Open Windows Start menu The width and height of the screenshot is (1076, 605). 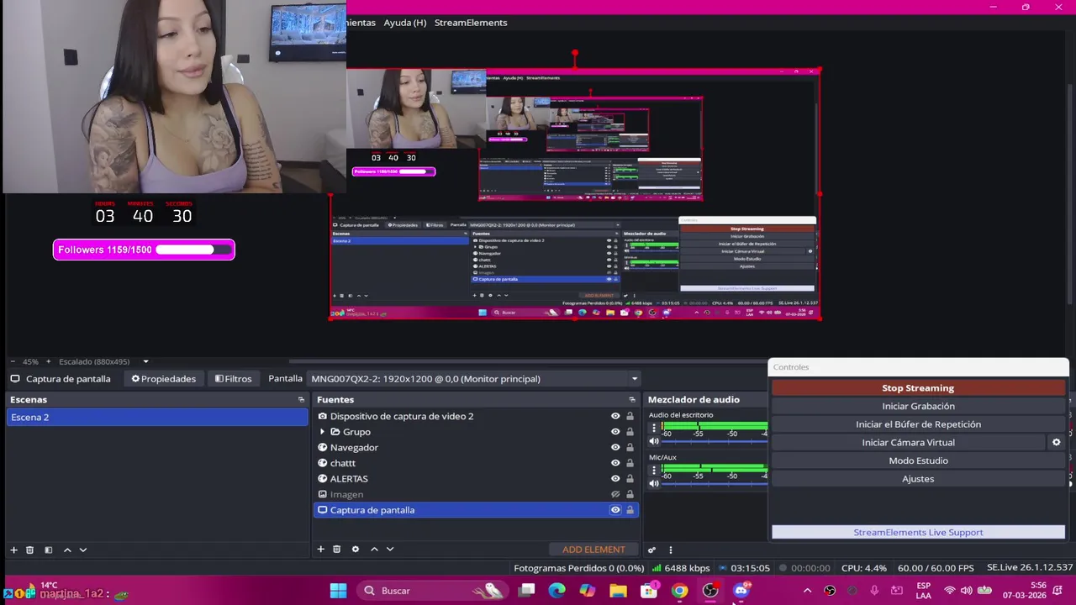tap(338, 591)
